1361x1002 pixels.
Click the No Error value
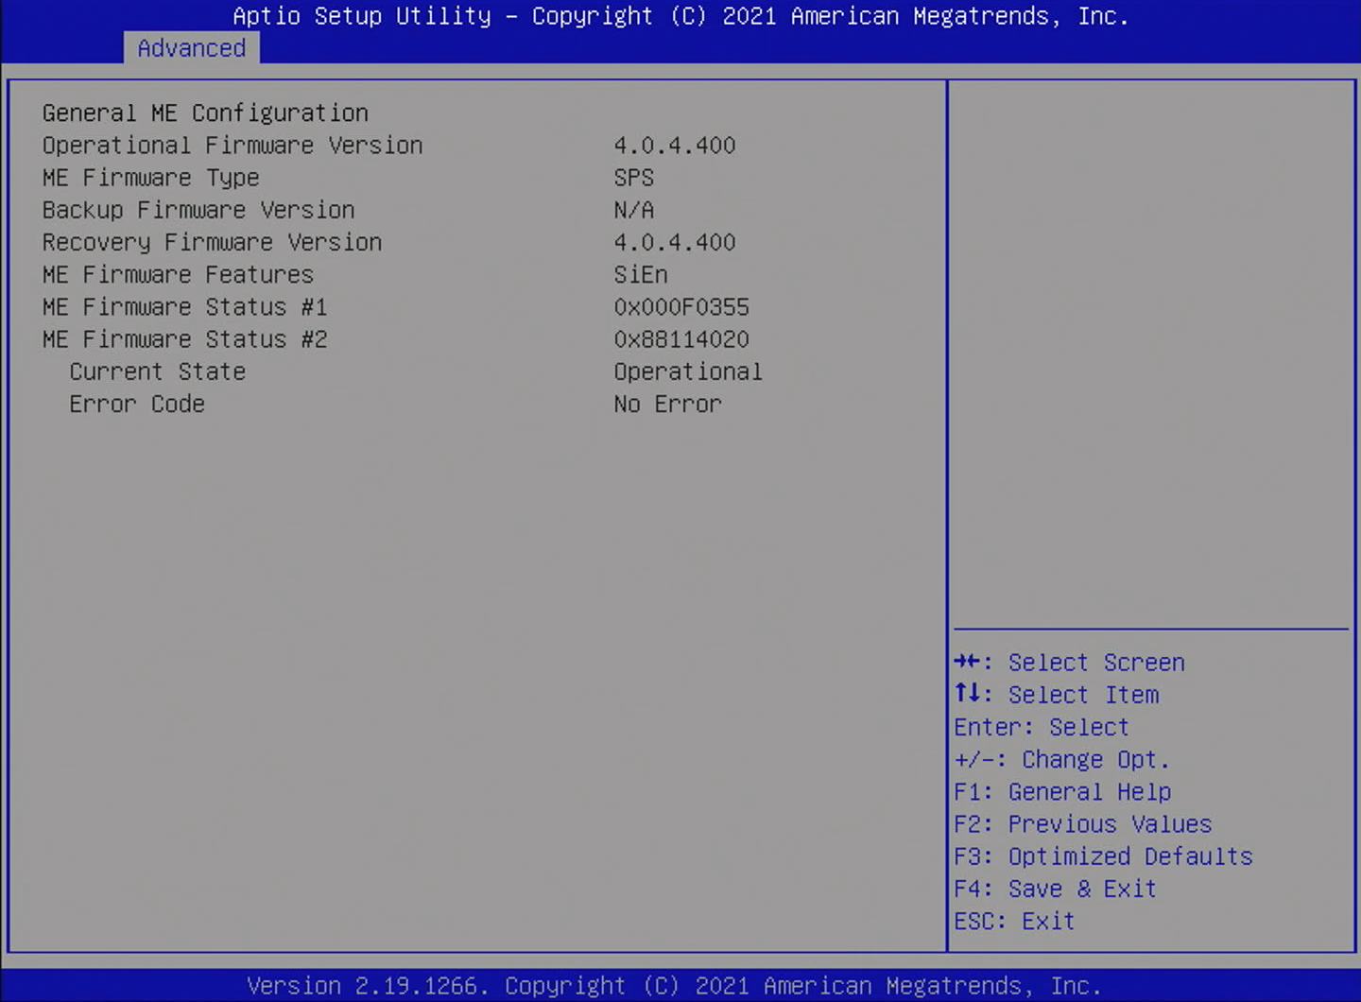[x=667, y=404]
